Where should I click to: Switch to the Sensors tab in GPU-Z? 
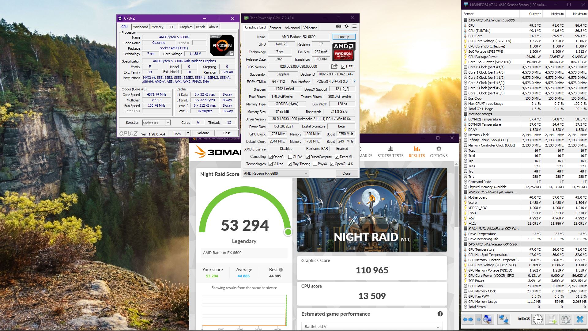click(275, 28)
